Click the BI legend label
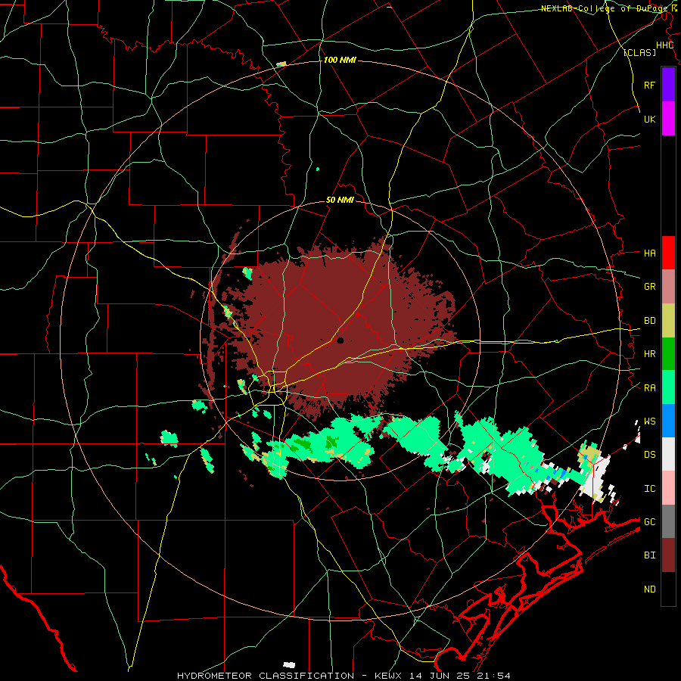This screenshot has width=681, height=681. click(x=649, y=555)
